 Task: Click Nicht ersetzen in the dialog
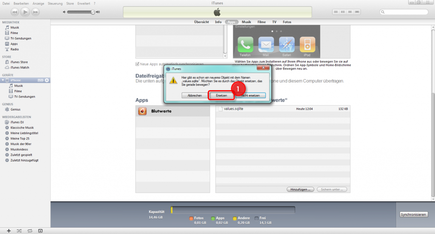click(x=250, y=95)
